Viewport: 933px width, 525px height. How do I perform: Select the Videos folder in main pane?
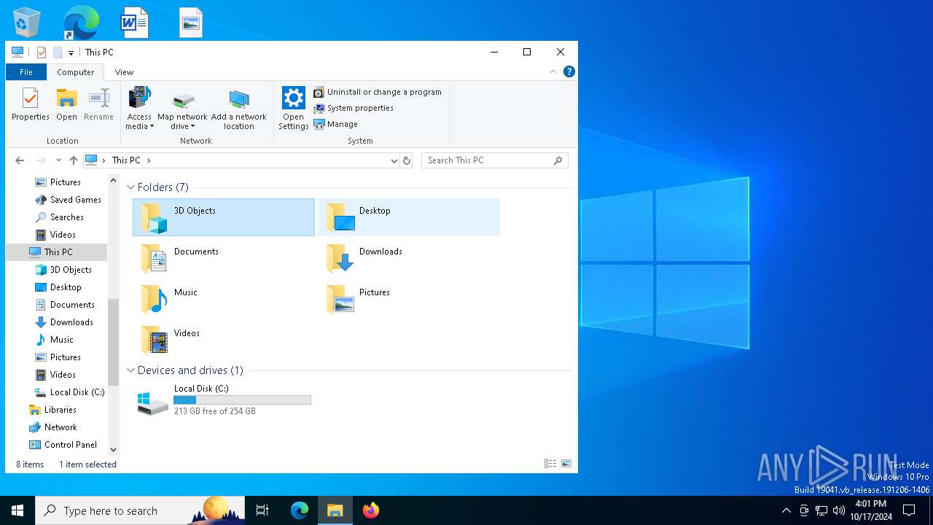point(224,340)
